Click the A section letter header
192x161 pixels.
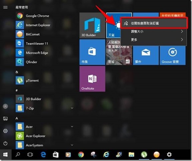click(x=17, y=118)
